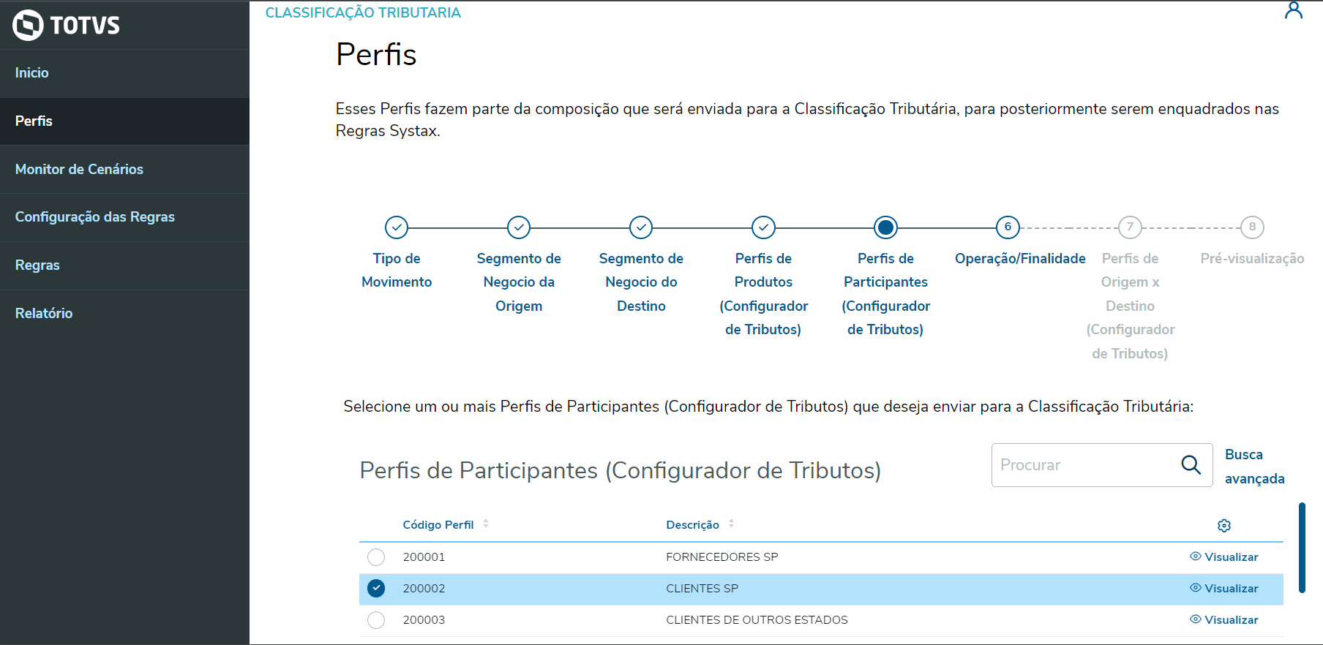Click the vertical table scrollbar
The height and width of the screenshot is (645, 1323).
(1302, 547)
